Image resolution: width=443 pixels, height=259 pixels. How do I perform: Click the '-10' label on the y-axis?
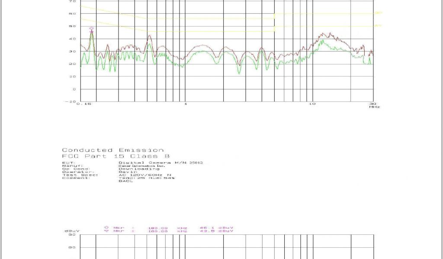(71, 102)
